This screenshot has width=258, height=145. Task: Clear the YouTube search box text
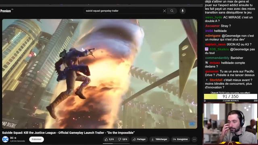[x=164, y=11]
